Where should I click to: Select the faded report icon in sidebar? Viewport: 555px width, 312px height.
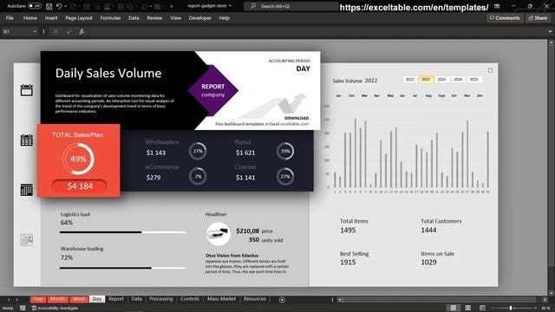point(27,240)
